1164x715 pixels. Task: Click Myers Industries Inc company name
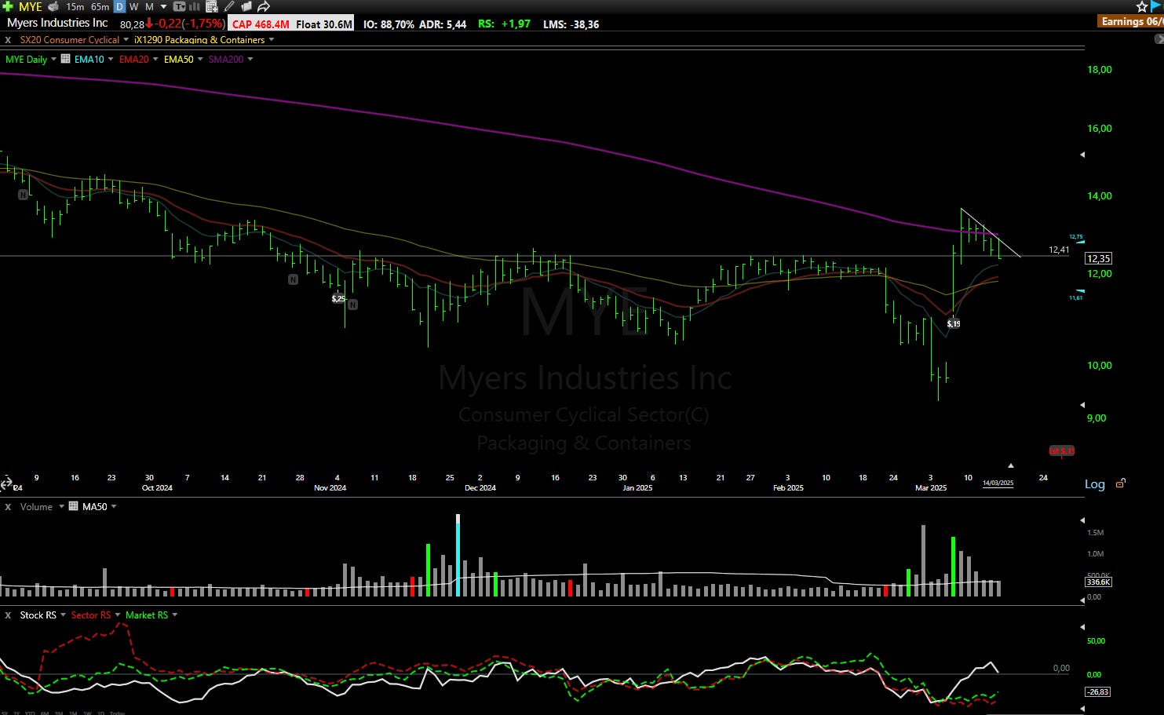click(57, 23)
